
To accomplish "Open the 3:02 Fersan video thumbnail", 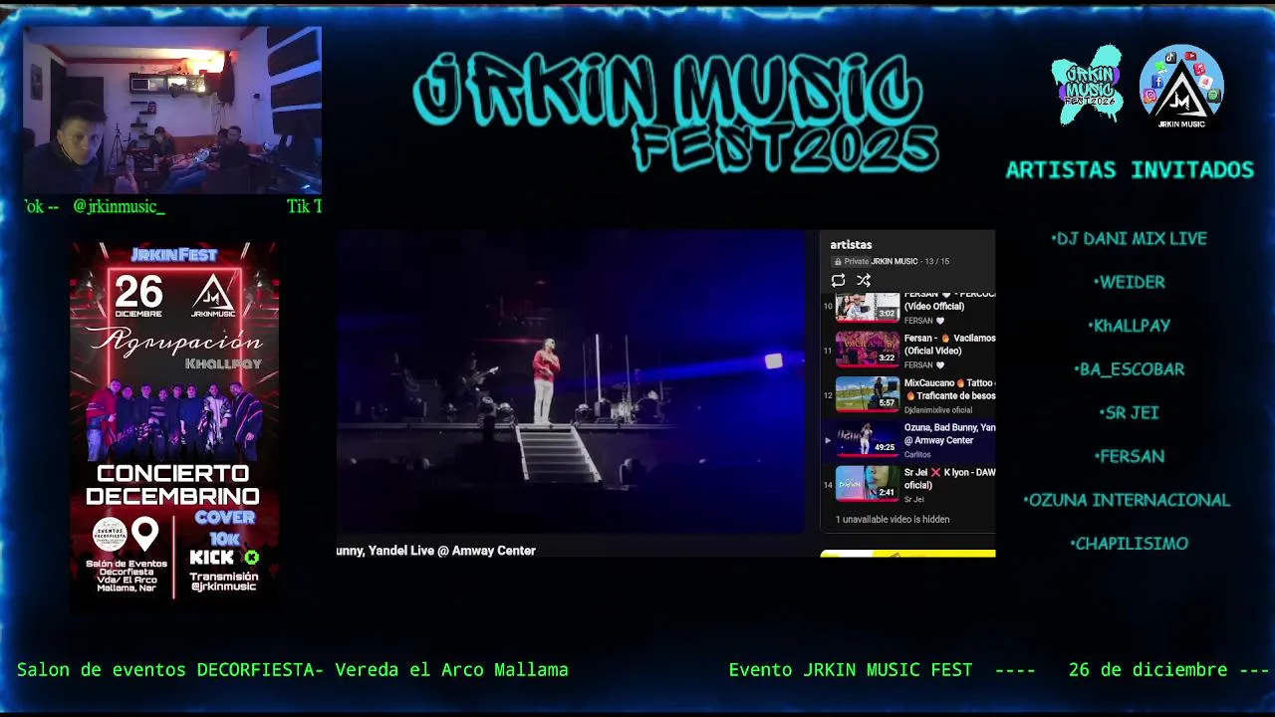I will 868,307.
